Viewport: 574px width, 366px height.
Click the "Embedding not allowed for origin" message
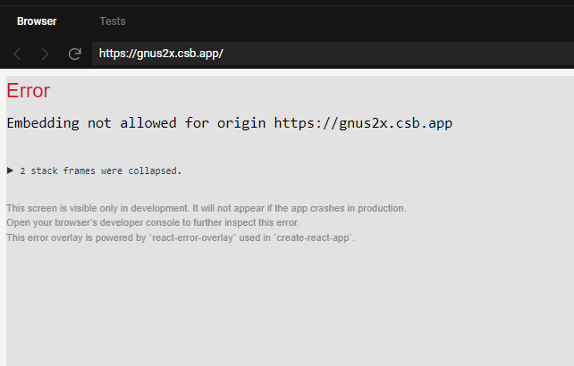(136, 123)
